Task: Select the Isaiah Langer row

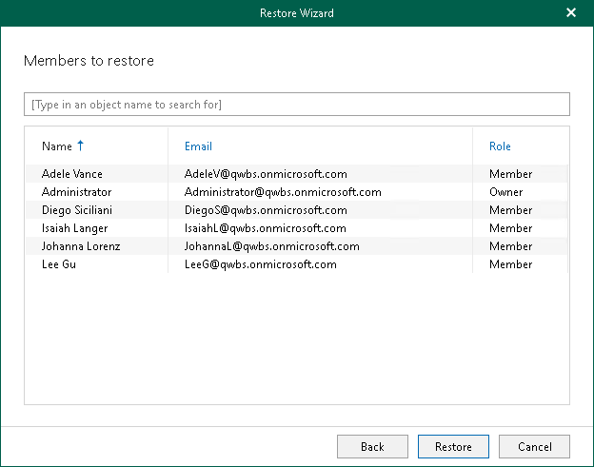Action: pyautogui.click(x=74, y=228)
